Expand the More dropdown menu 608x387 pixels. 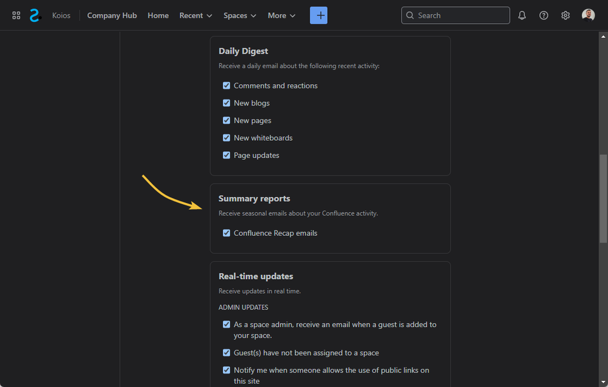[281, 15]
